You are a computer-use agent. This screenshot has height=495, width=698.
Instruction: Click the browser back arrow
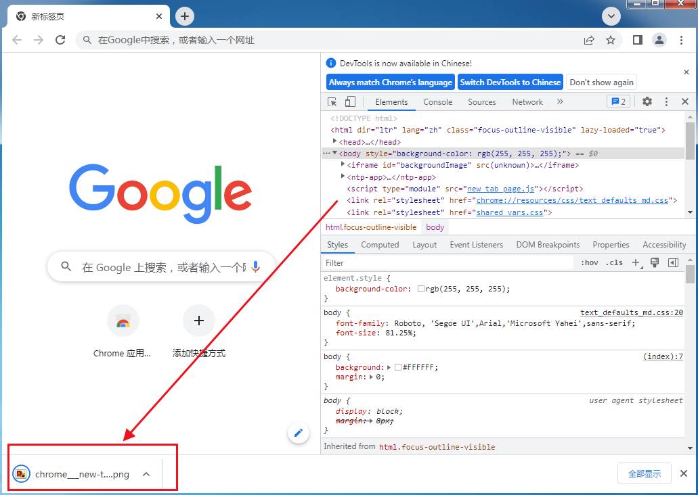coord(17,40)
